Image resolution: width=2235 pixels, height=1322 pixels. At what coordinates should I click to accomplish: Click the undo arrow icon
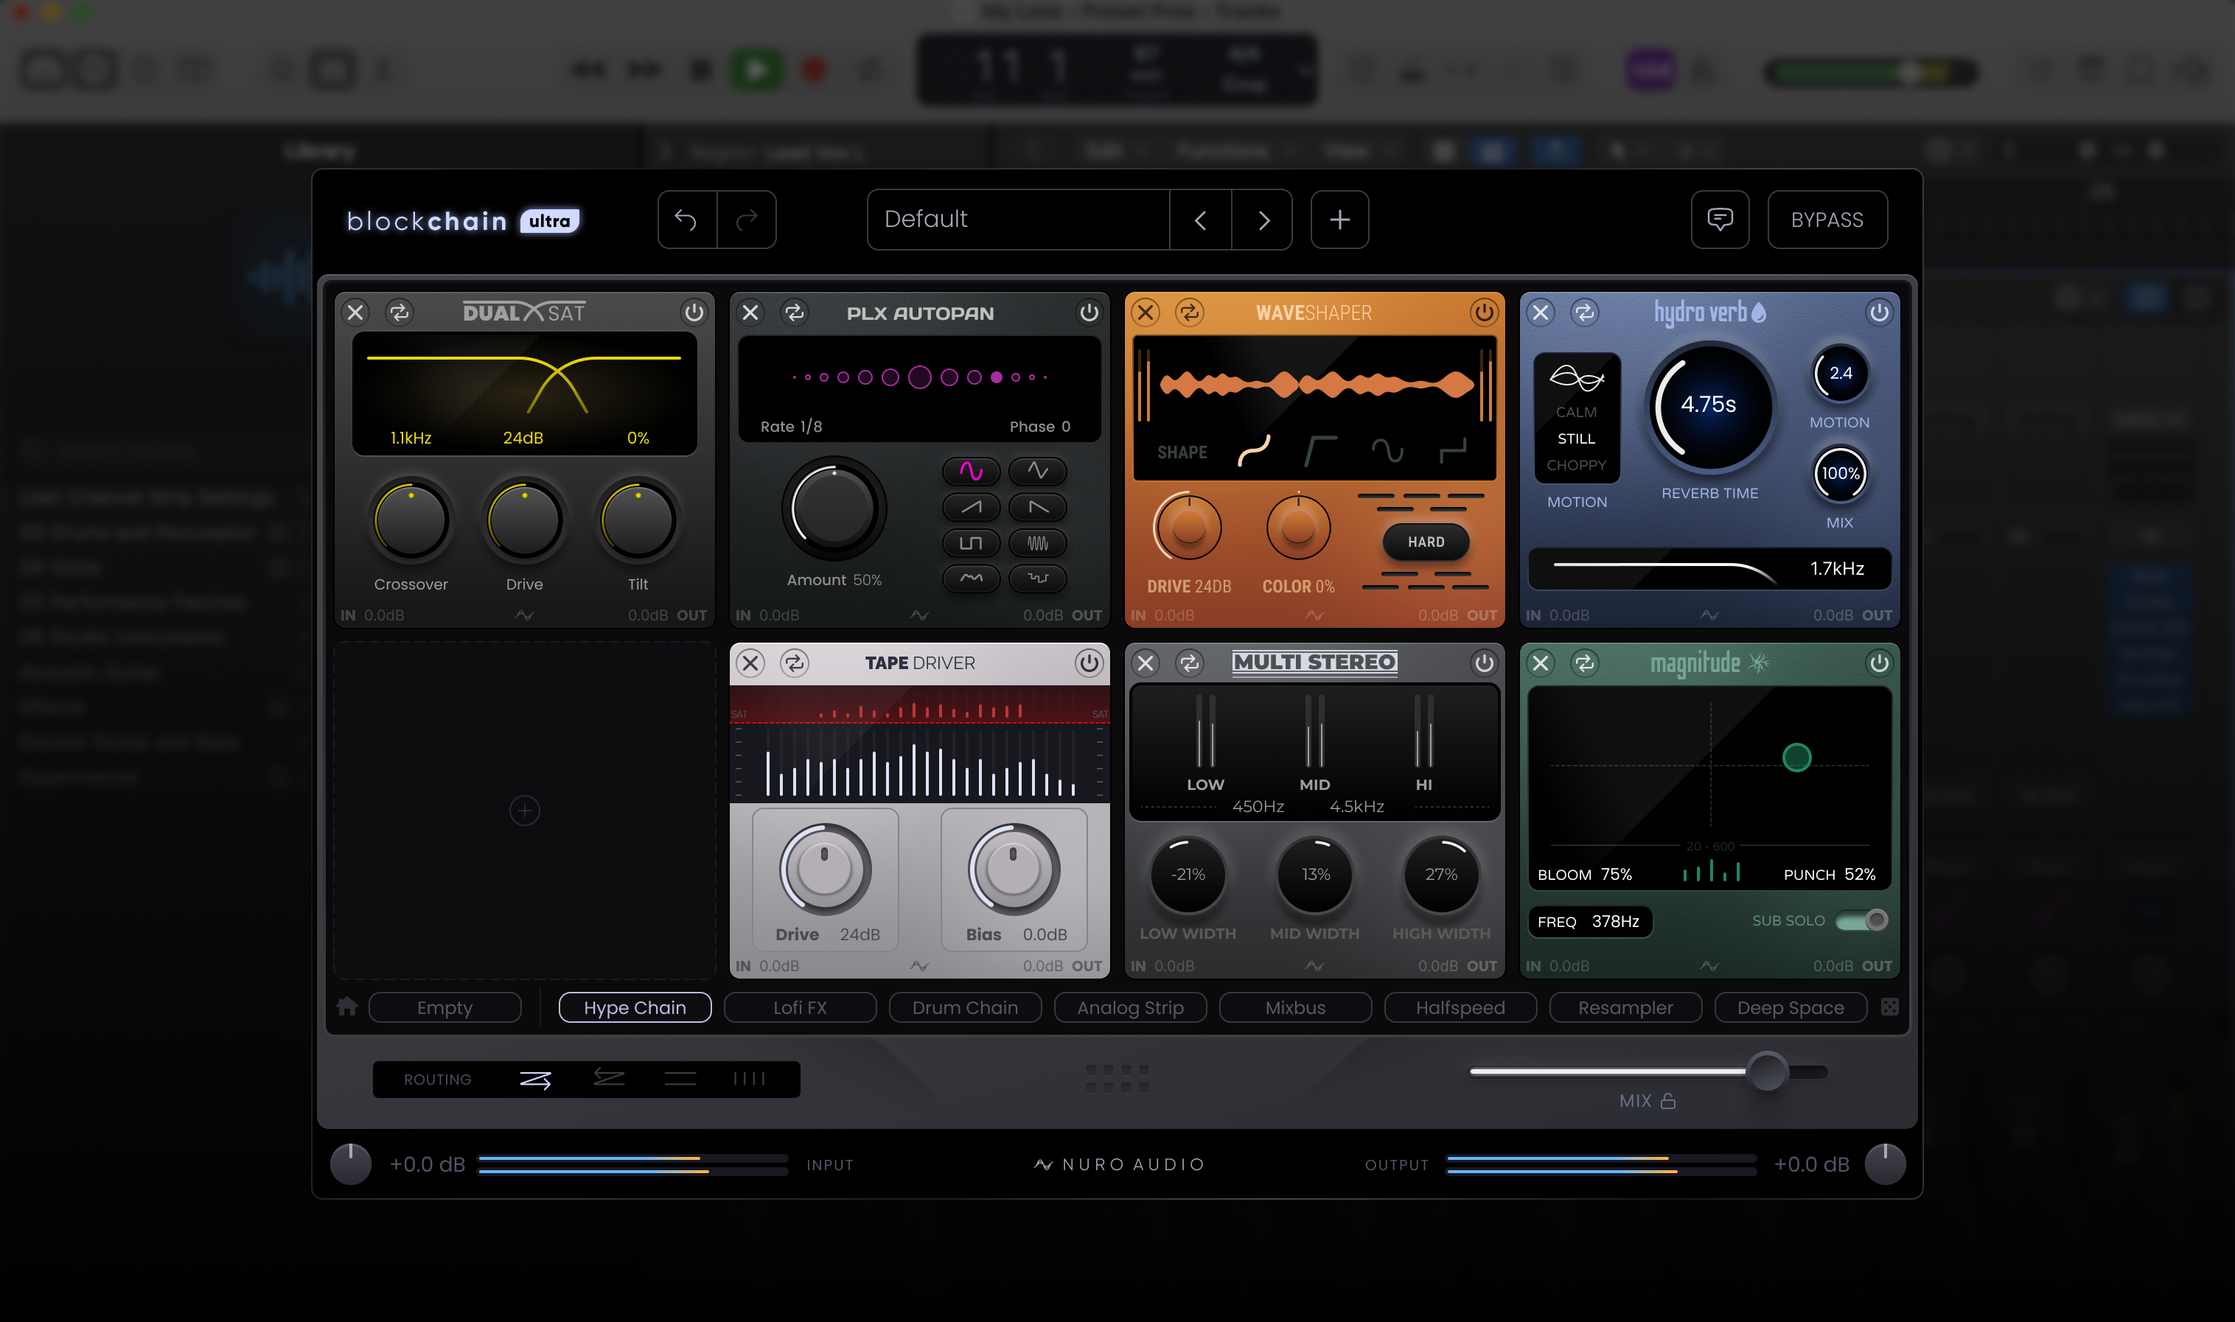(x=686, y=219)
